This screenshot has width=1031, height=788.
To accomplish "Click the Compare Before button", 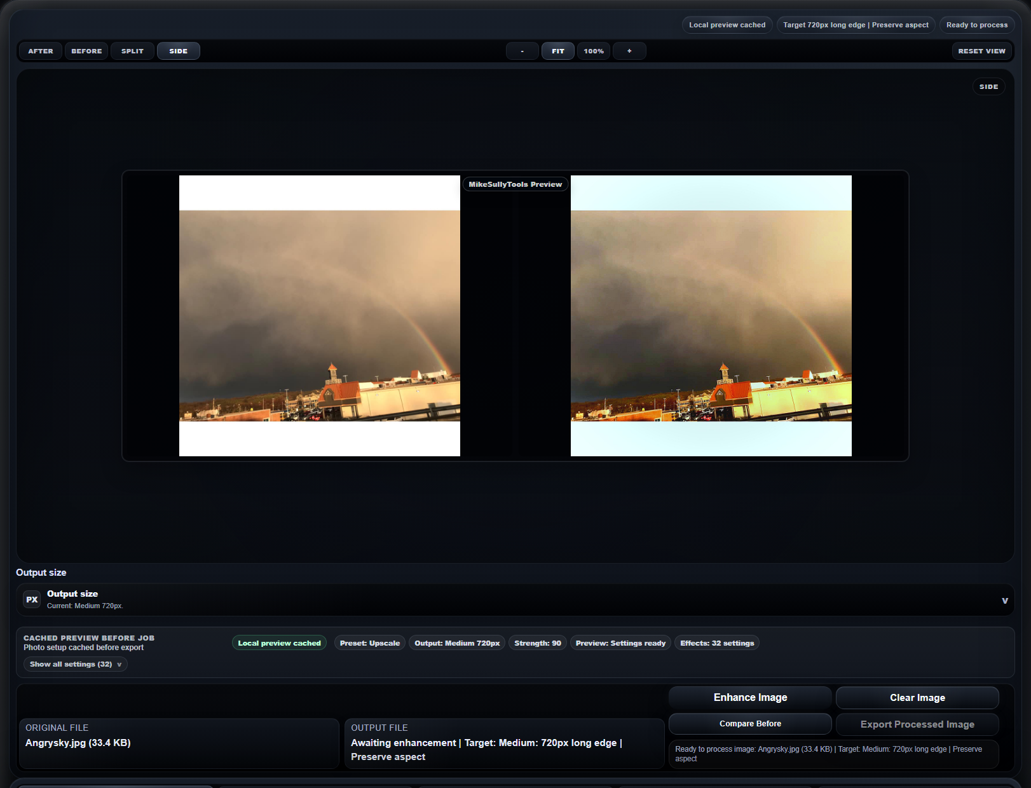I will click(750, 724).
